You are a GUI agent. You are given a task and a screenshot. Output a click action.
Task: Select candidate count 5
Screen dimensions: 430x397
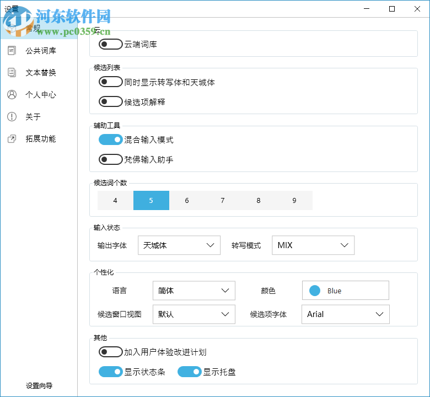[x=151, y=201]
